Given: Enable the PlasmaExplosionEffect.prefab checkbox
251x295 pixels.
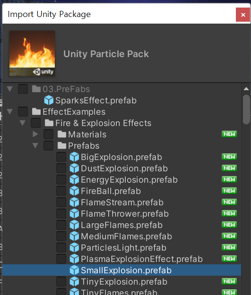Looking at the screenshot, I should click(61, 259).
